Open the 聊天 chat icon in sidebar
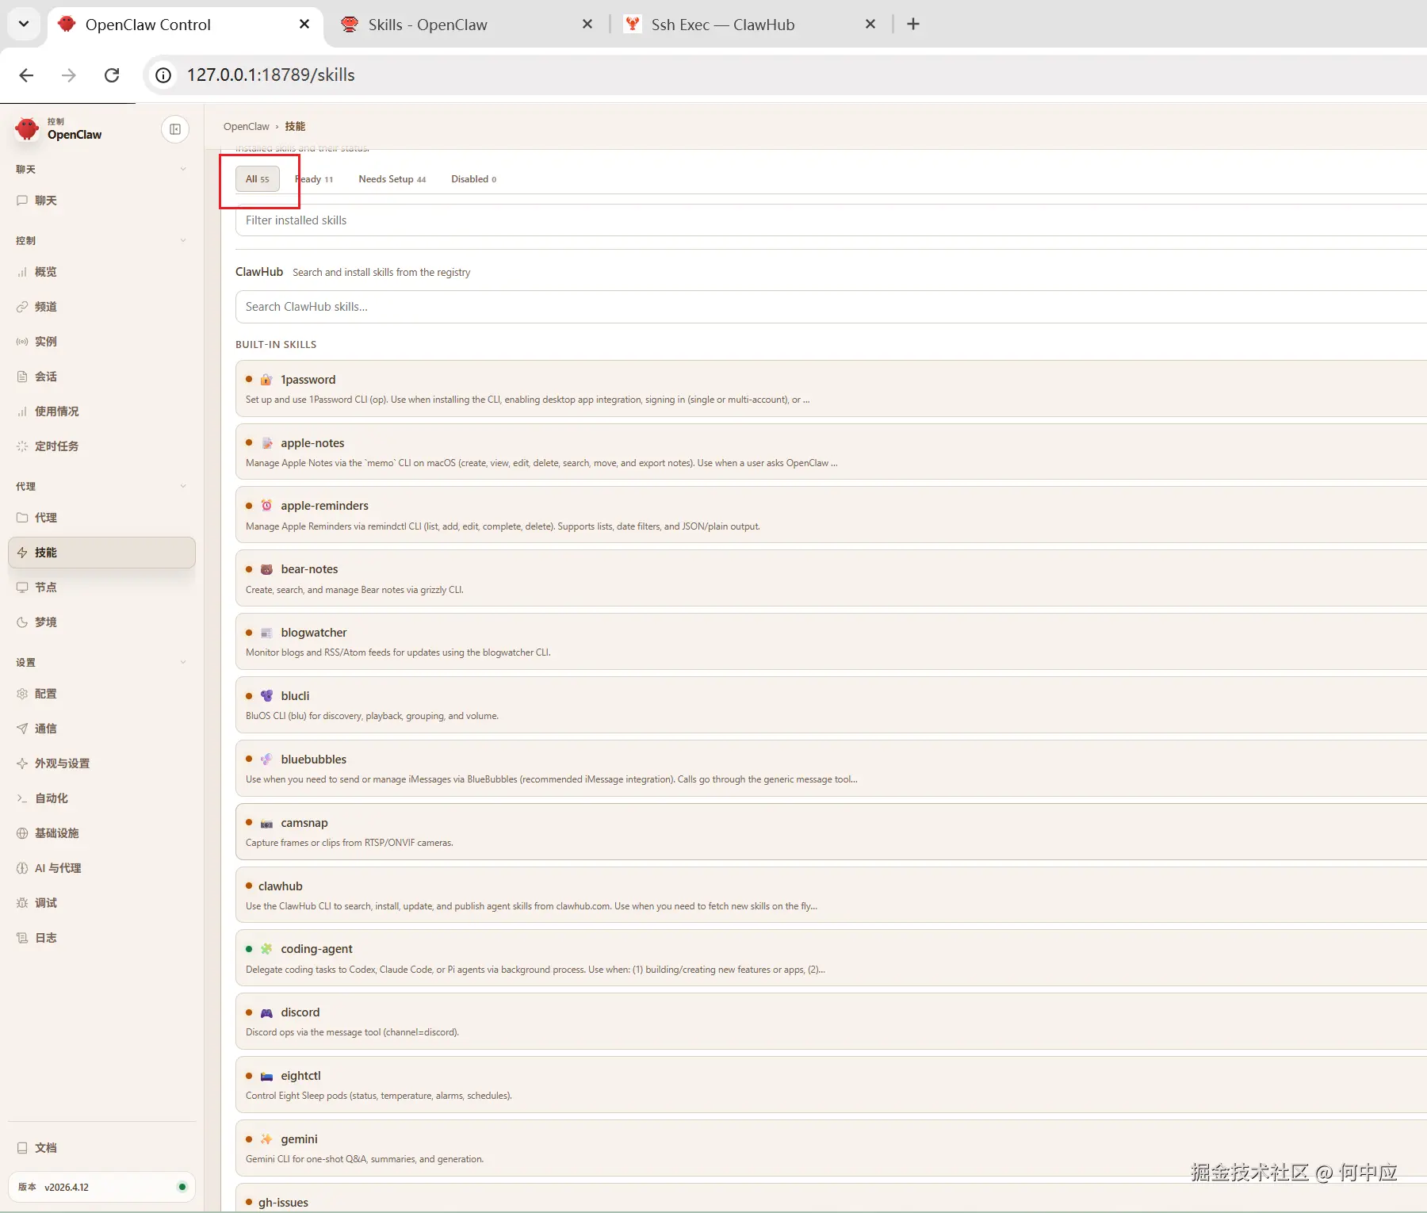The width and height of the screenshot is (1427, 1213). point(22,201)
